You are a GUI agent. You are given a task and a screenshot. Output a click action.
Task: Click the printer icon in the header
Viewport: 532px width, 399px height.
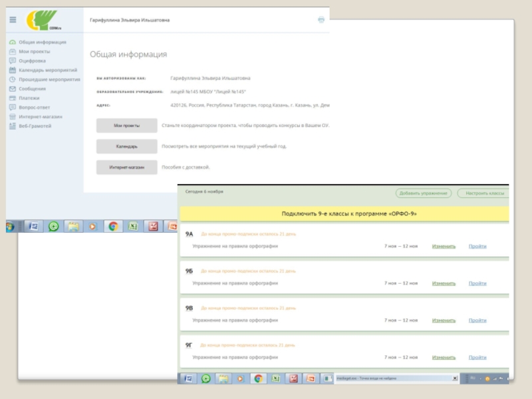321,20
